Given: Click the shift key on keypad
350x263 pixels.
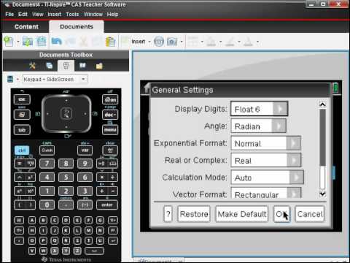Looking at the screenshot, I should click(x=47, y=150).
